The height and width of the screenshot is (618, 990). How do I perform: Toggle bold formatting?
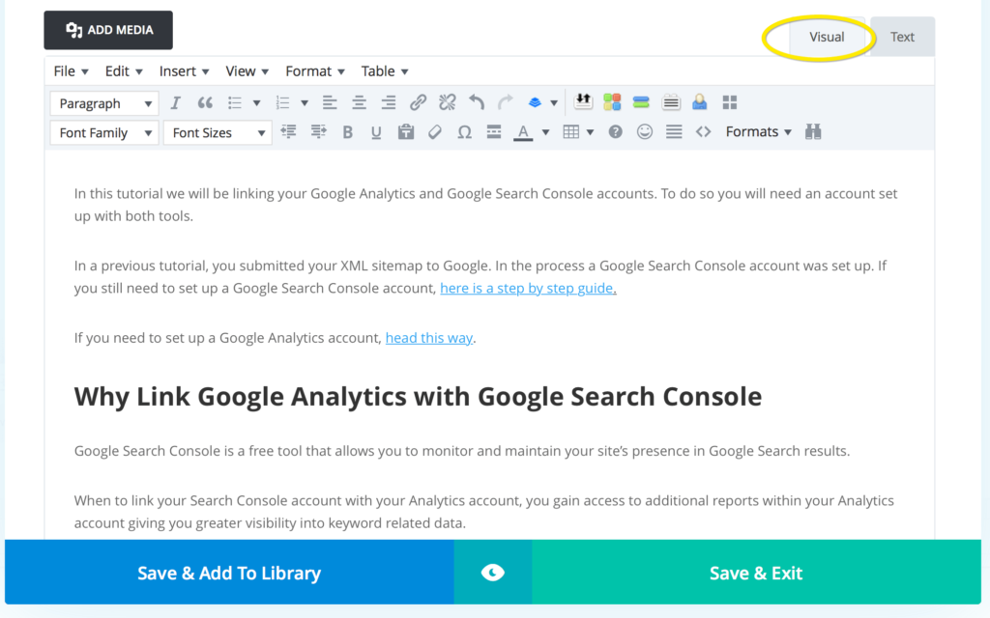pyautogui.click(x=347, y=132)
